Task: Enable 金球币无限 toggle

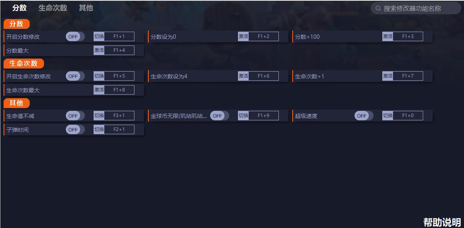Action: point(219,116)
